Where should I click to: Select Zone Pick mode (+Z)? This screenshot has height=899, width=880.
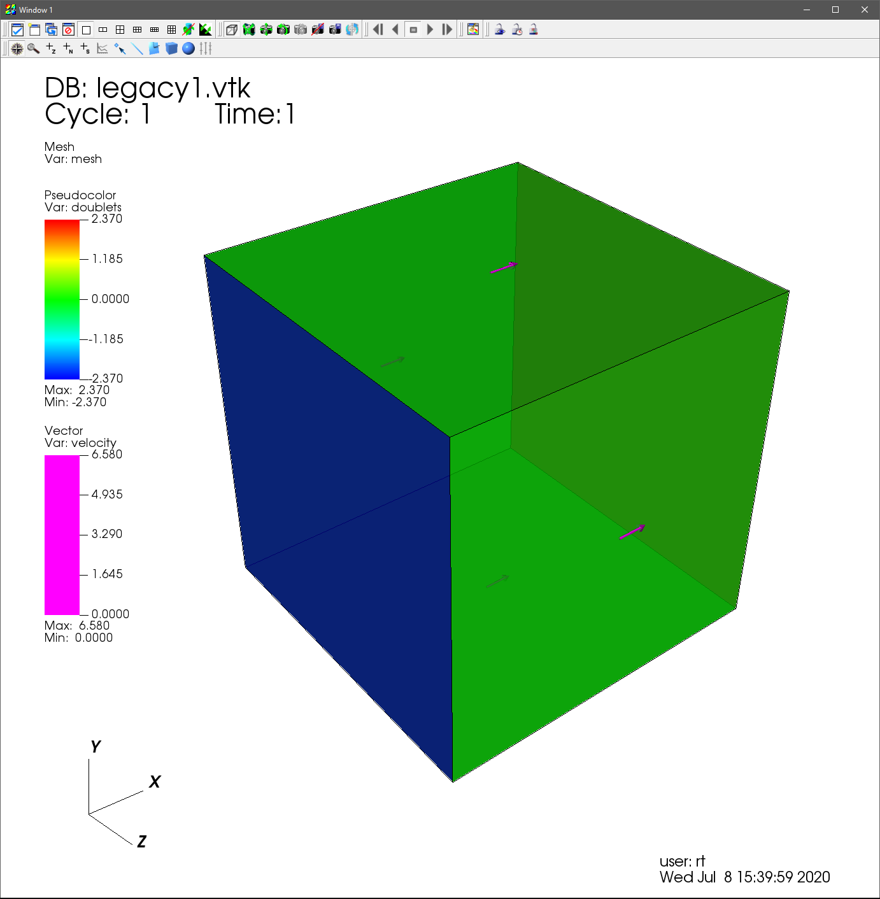[x=51, y=48]
